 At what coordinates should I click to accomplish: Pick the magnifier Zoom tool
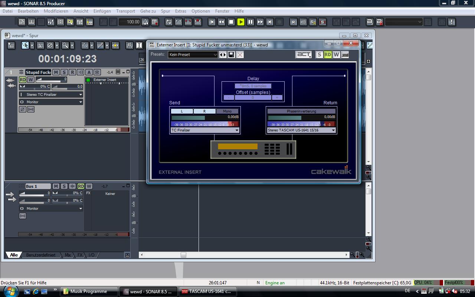pos(65,45)
